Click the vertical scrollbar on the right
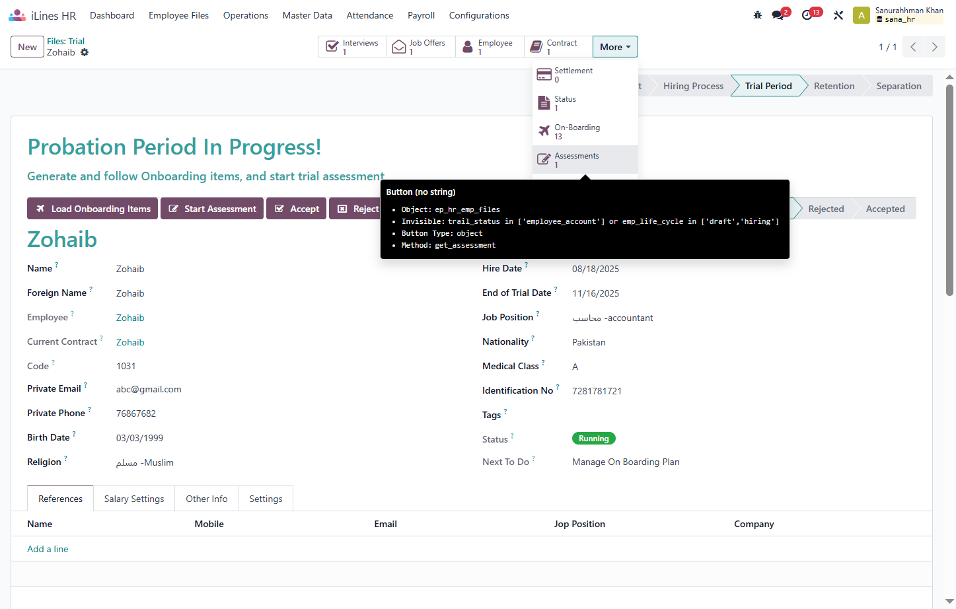Image resolution: width=956 pixels, height=609 pixels. point(949,190)
